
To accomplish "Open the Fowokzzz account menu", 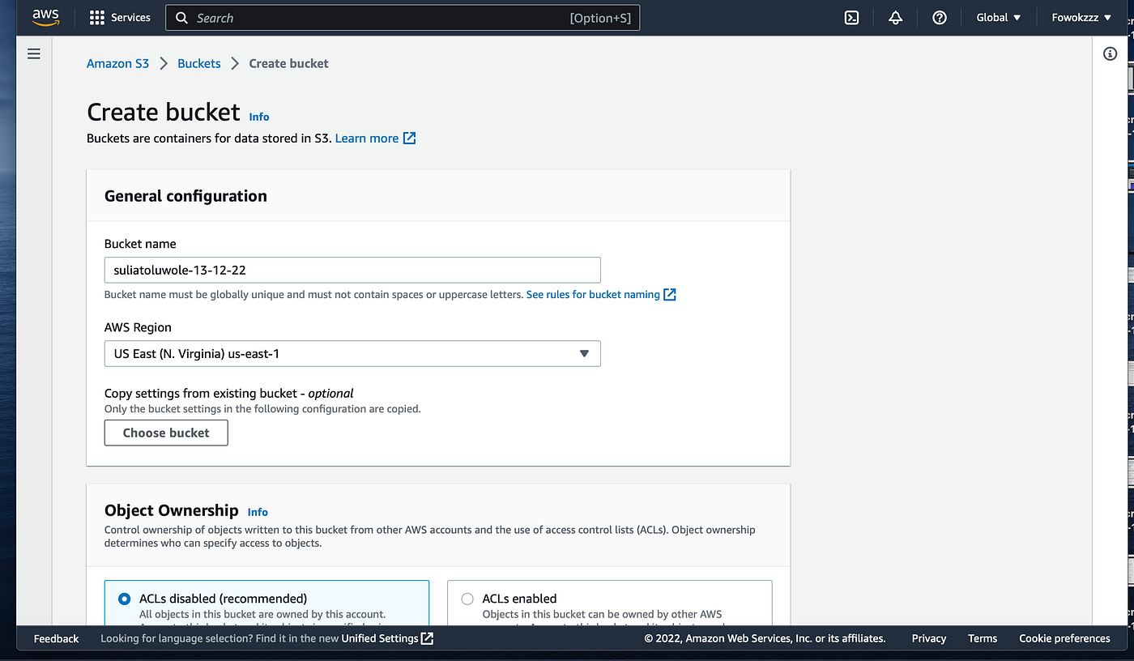I will pos(1081,18).
